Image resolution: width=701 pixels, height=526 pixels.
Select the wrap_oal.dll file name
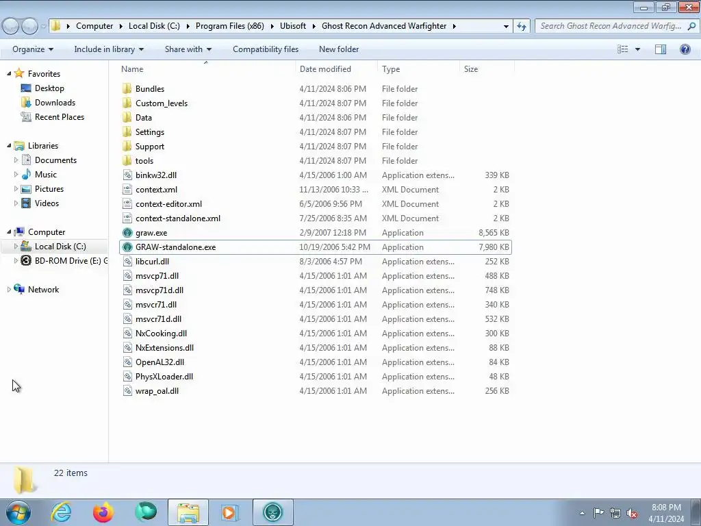[x=157, y=391]
